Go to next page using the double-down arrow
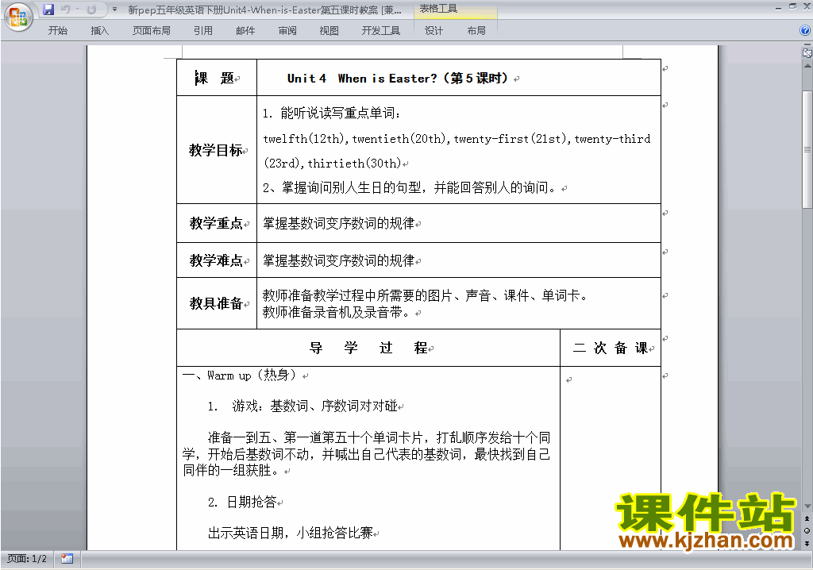 [807, 542]
